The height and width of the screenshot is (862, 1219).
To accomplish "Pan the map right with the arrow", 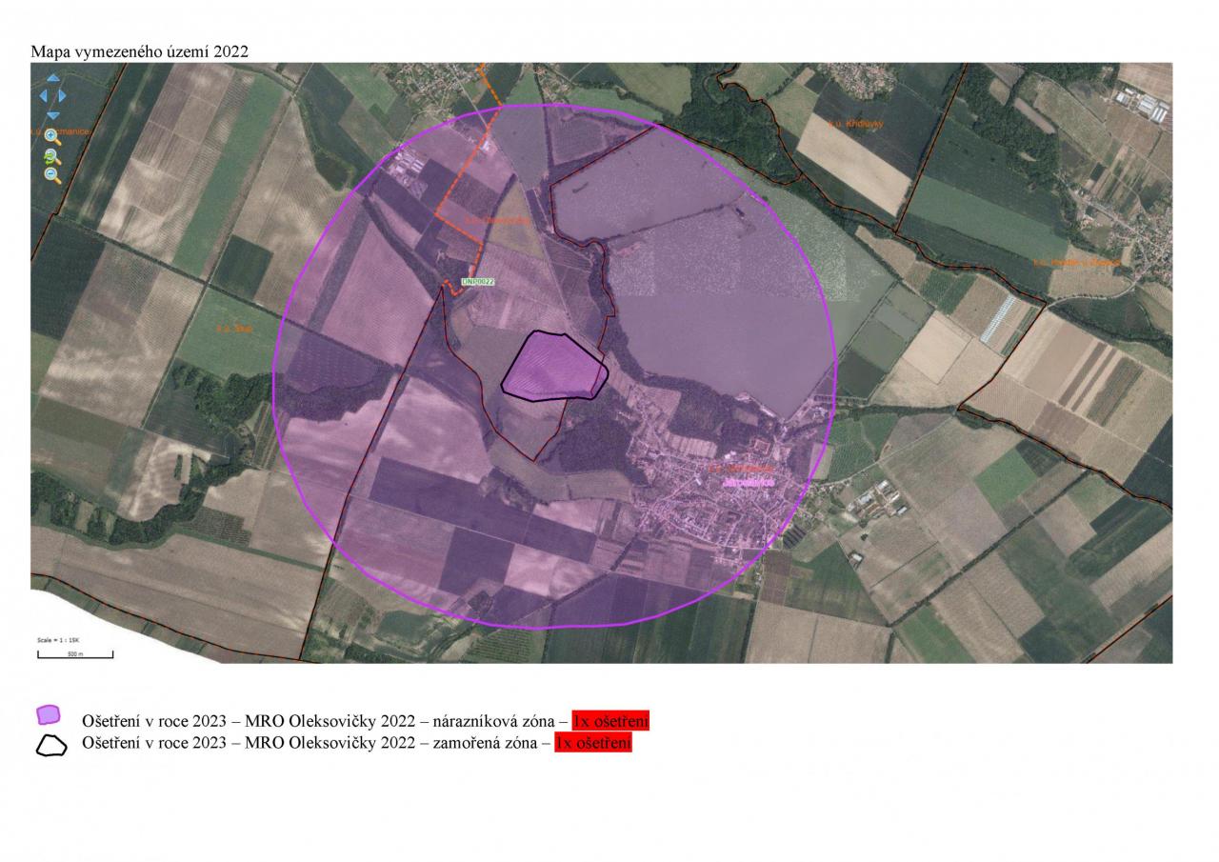I will (x=63, y=95).
